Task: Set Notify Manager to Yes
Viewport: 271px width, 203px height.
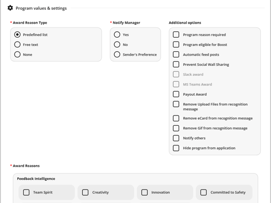Action: [x=117, y=34]
